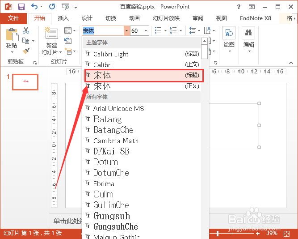This screenshot has width=298, height=239.
Task: Click the font size 60 field
Action: 137,31
